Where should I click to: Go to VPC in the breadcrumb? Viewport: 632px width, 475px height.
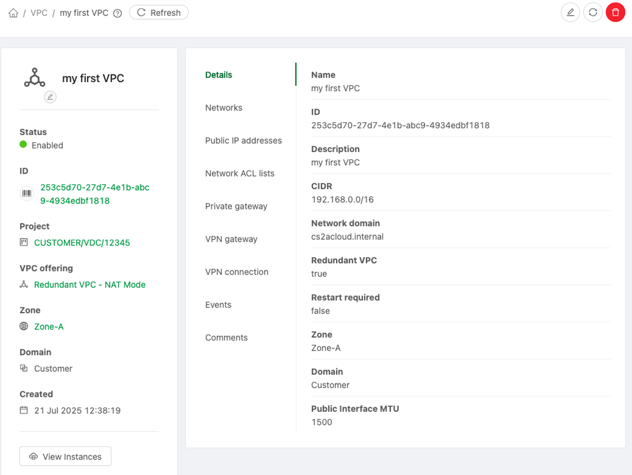point(39,13)
